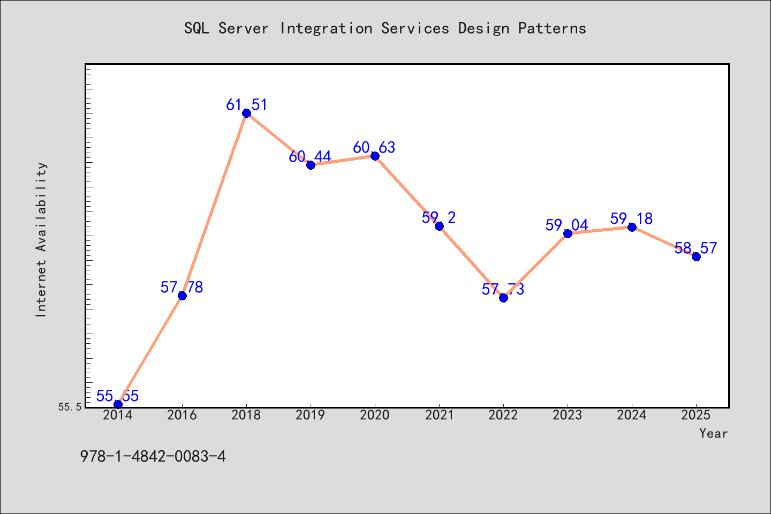Screen dimensions: 771x514
Task: Click the 2025 data point marker
Action: 696,256
